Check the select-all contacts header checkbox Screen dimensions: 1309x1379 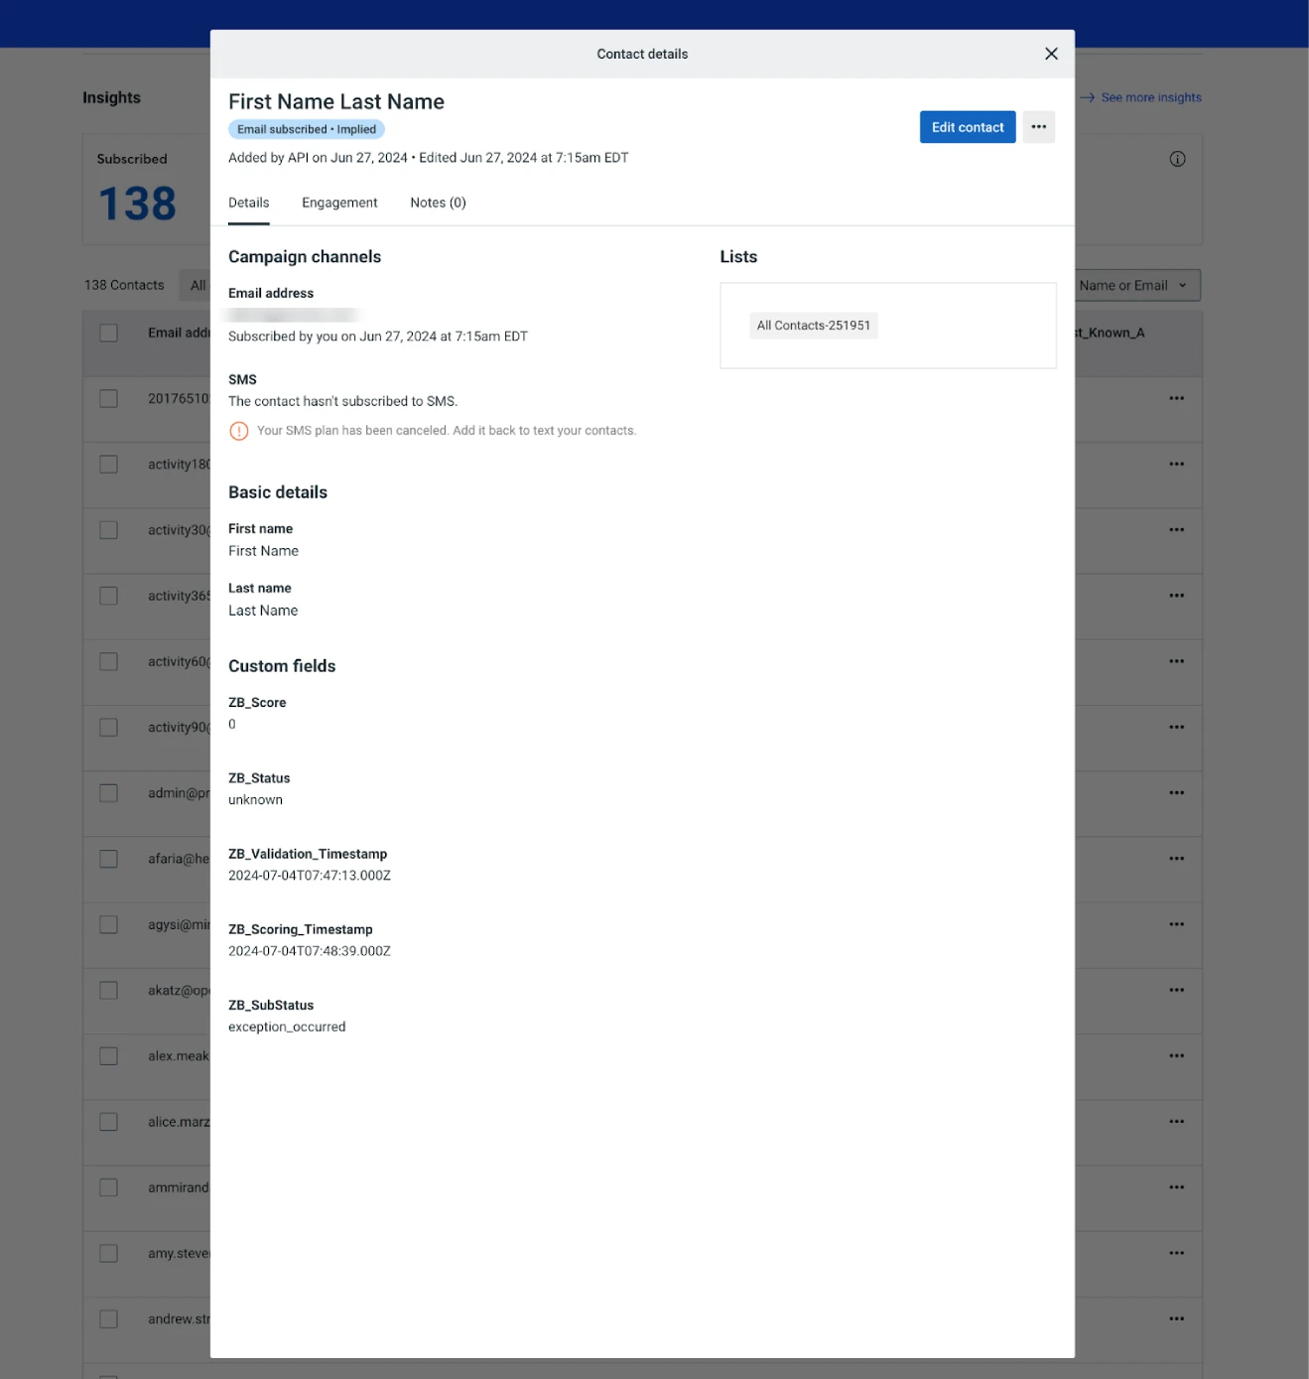point(108,332)
